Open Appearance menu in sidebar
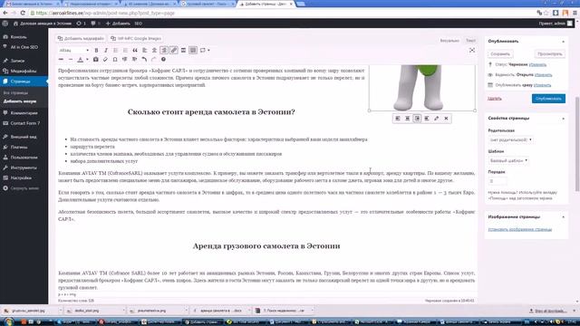Image resolution: width=580 pixels, height=326 pixels. 24,137
